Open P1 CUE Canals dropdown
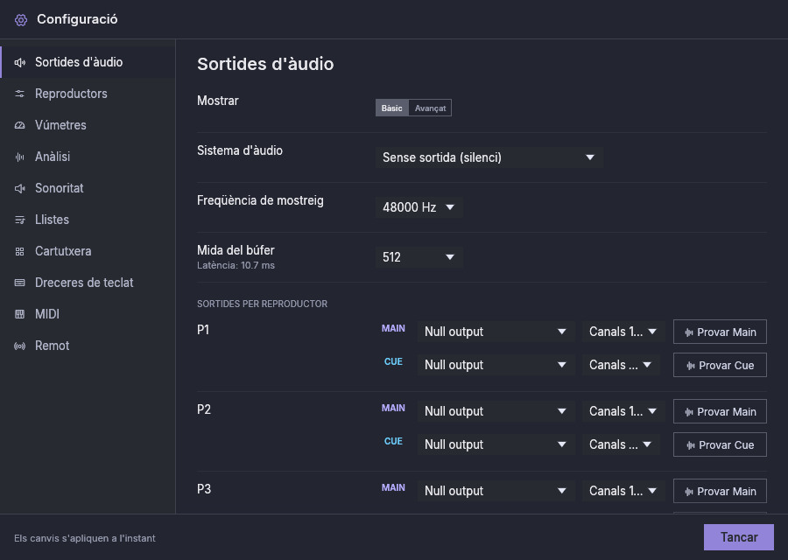Viewport: 788px width, 560px height. 621,365
